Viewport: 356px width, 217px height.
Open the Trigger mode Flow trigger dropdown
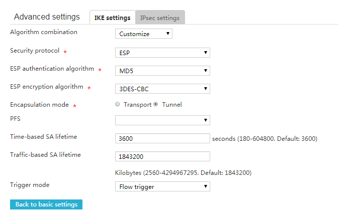pyautogui.click(x=162, y=186)
